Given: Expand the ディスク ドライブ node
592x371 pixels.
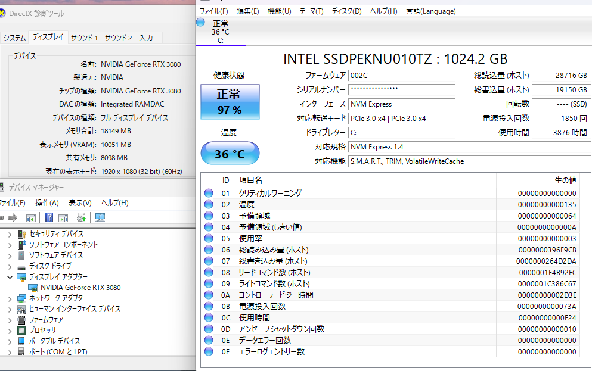Looking at the screenshot, I should (x=10, y=267).
